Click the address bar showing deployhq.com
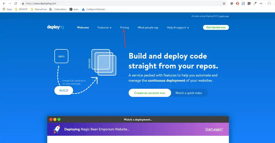This screenshot has width=275, height=143. (x=123, y=3)
